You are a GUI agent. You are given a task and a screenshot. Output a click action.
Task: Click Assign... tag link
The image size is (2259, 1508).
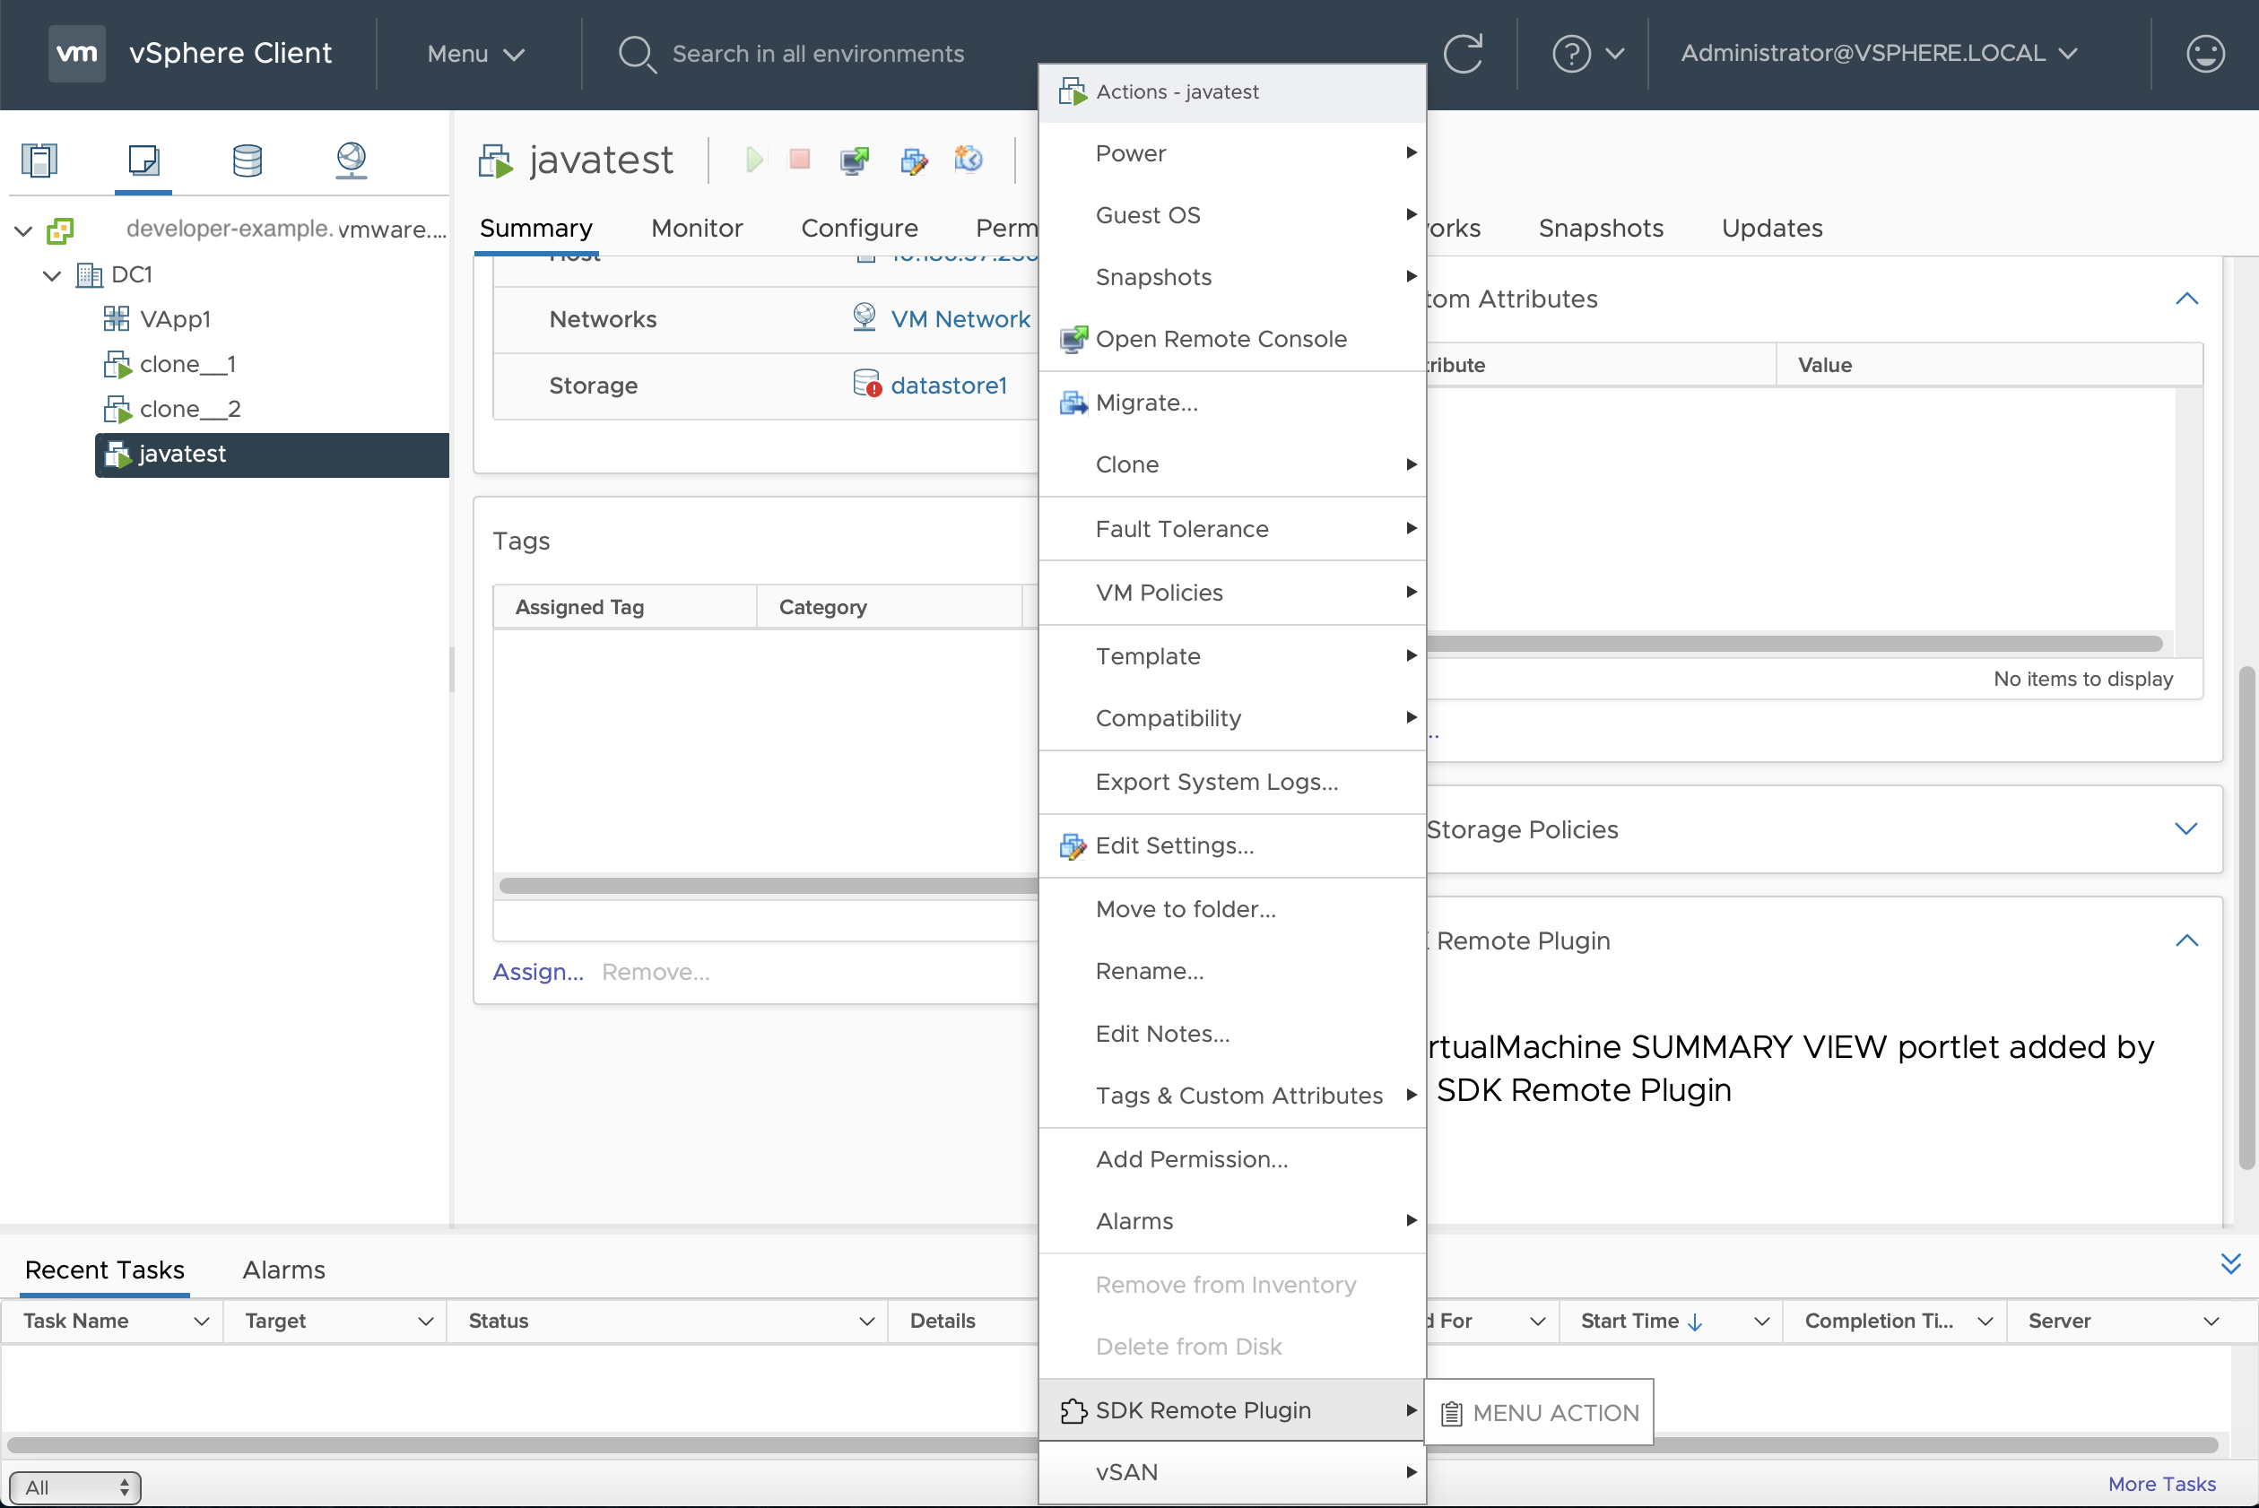[537, 971]
